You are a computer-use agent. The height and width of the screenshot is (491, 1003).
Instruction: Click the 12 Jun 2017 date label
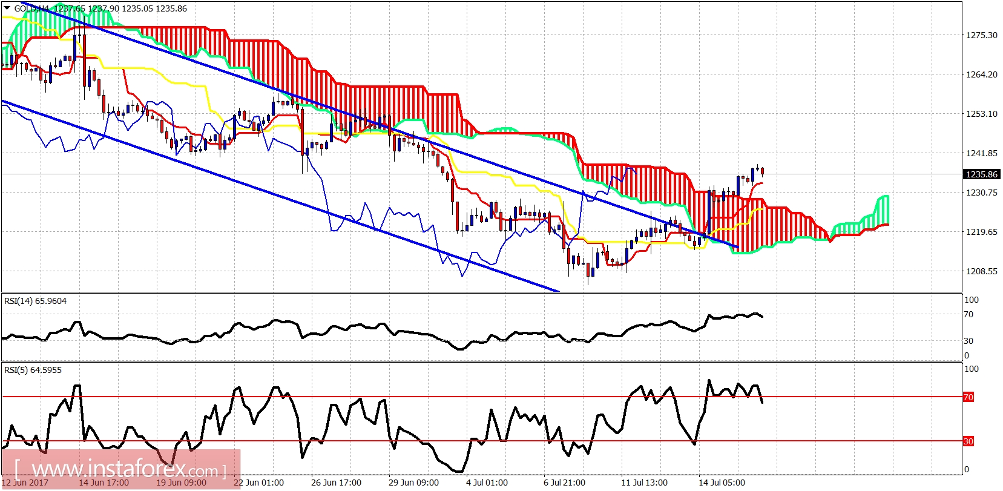click(x=25, y=483)
